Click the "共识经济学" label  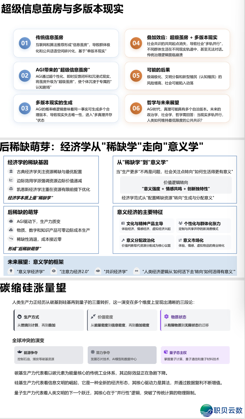click(116, 271)
